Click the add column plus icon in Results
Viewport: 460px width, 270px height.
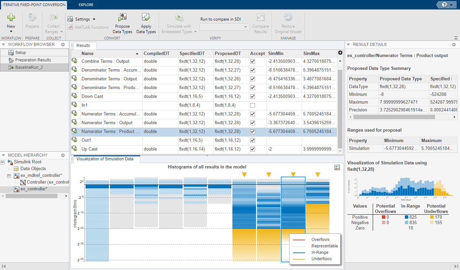pyautogui.click(x=340, y=53)
